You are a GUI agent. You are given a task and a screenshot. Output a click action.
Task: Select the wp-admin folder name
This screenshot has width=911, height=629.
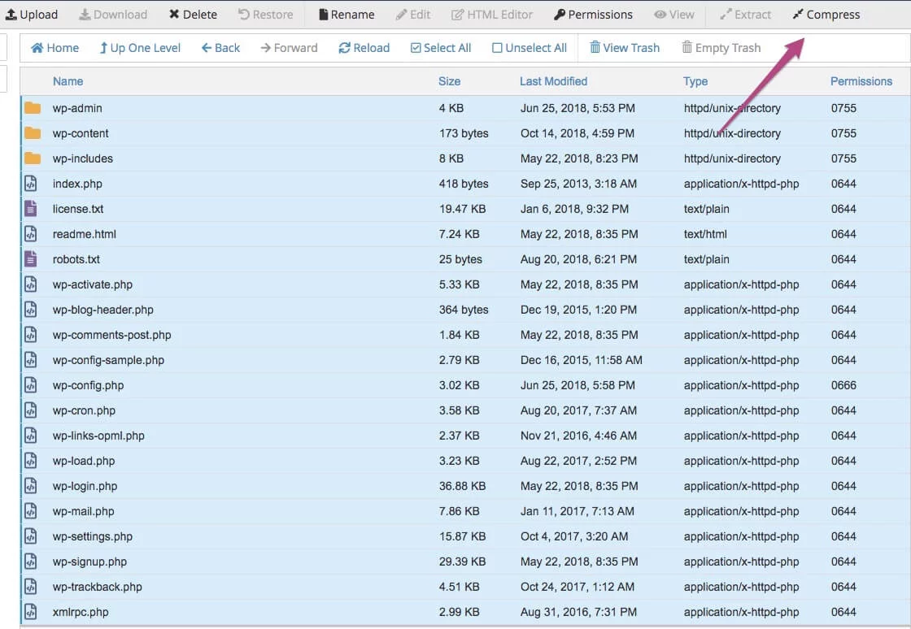77,108
